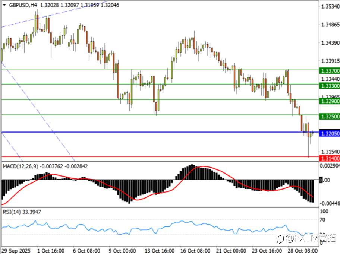
Task: Select the red 1.31400 price level label
Action: click(x=330, y=158)
